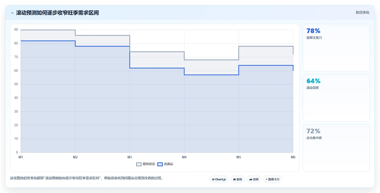Click the 64% value text
This screenshot has height=193, width=380.
(313, 81)
